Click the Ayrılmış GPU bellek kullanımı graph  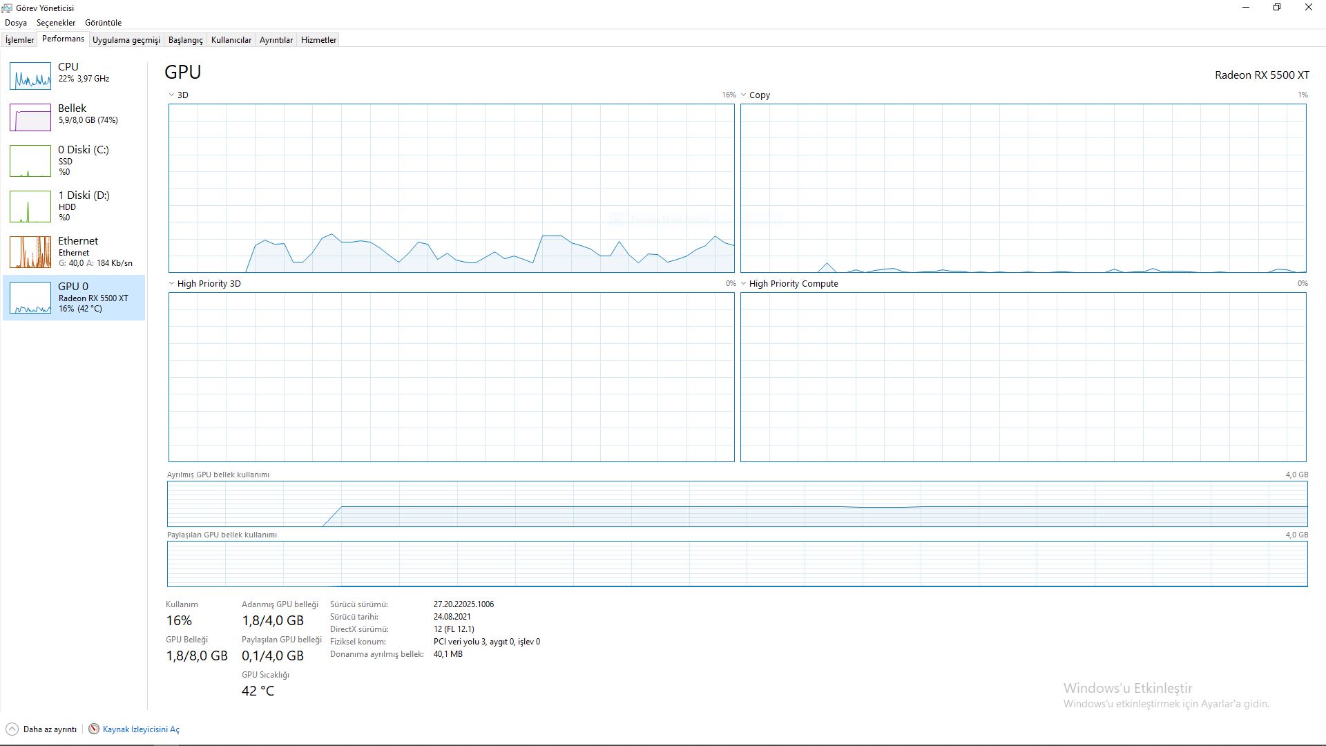[737, 504]
